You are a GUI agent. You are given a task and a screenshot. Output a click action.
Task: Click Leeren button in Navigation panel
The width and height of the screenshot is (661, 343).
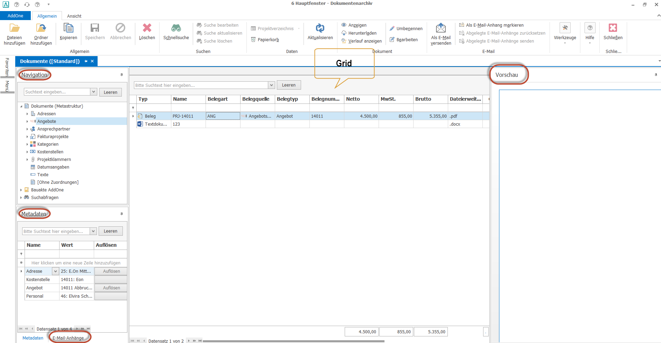coord(110,92)
